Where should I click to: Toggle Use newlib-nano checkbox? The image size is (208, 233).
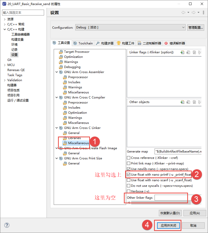(129, 169)
